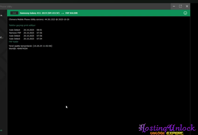The width and height of the screenshot is (198, 135).
Task: Select the Auto Detect 08:01 history entry
Action: (25, 30)
